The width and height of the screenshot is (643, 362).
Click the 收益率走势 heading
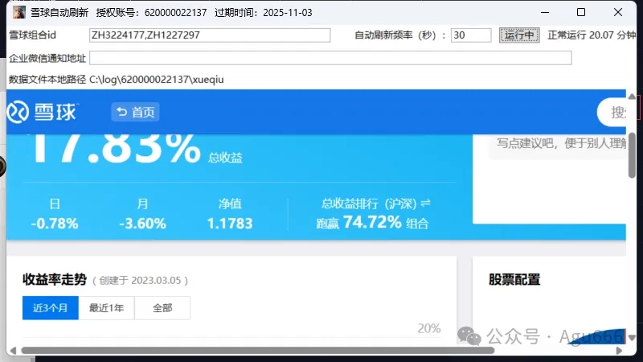tap(55, 279)
